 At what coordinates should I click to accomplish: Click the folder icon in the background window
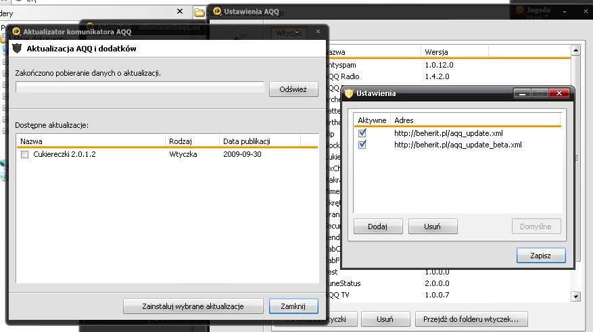coord(199,12)
